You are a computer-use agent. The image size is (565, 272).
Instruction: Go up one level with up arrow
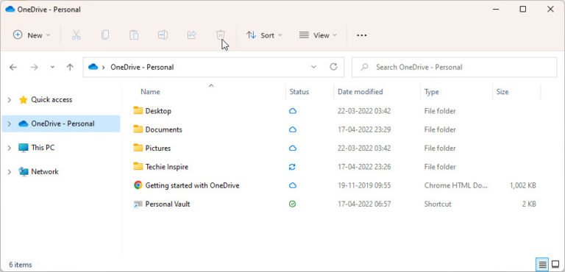pyautogui.click(x=70, y=68)
